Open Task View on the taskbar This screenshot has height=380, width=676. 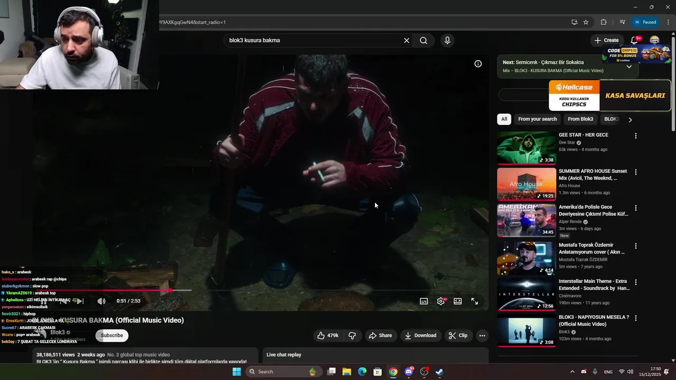click(x=331, y=372)
